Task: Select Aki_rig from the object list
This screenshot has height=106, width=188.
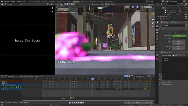Action: [x=166, y=59]
